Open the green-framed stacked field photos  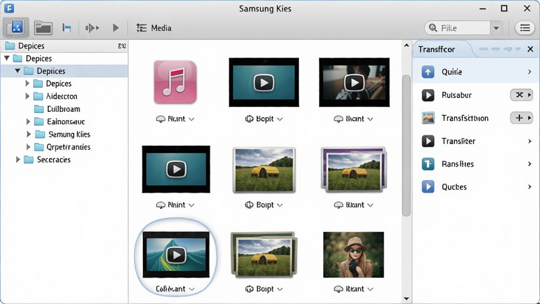coord(264,255)
